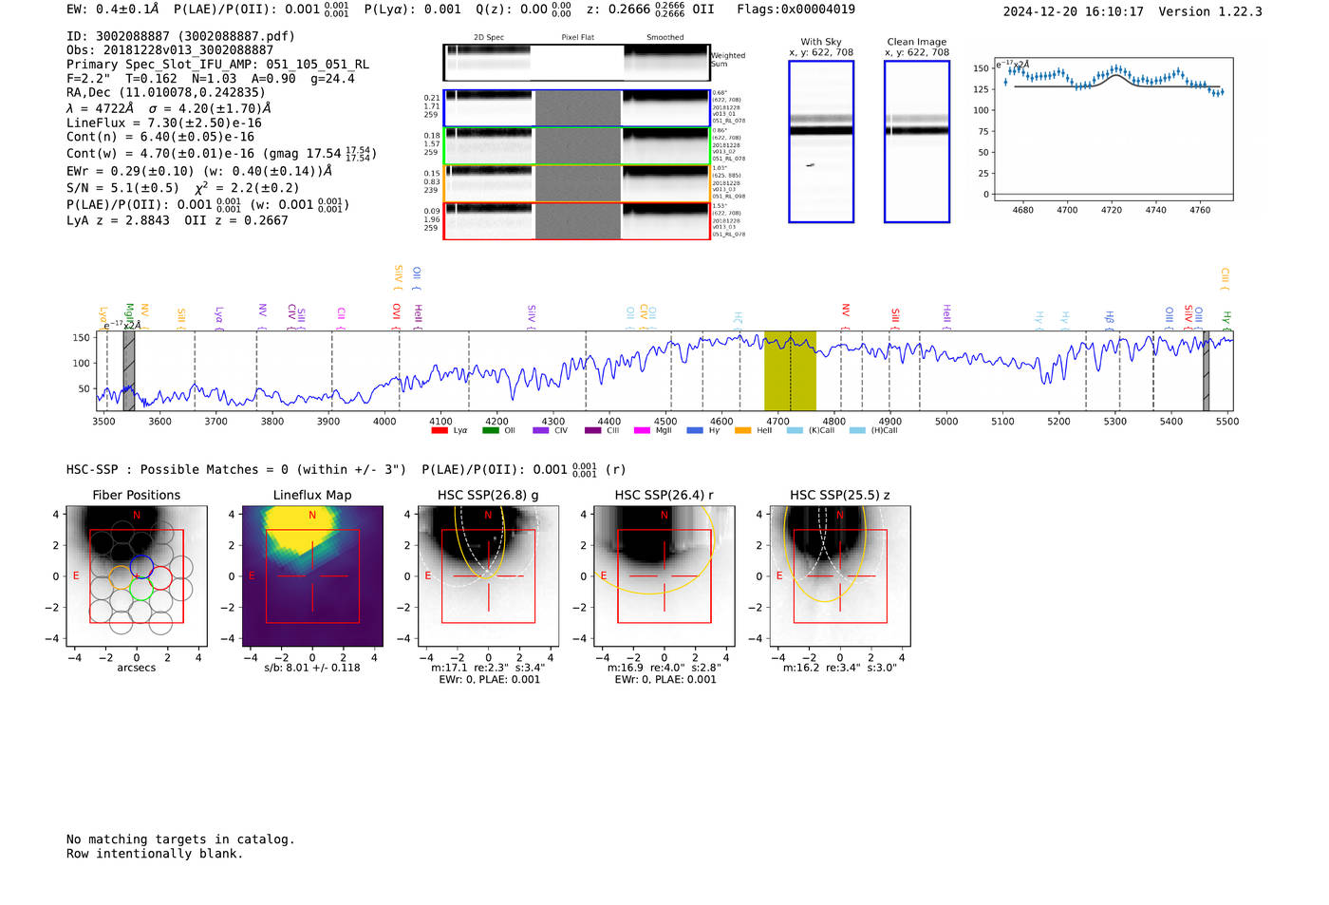1329x905 pixels.
Task: Open the HSC SSP(25.5) z image
Action: click(840, 576)
